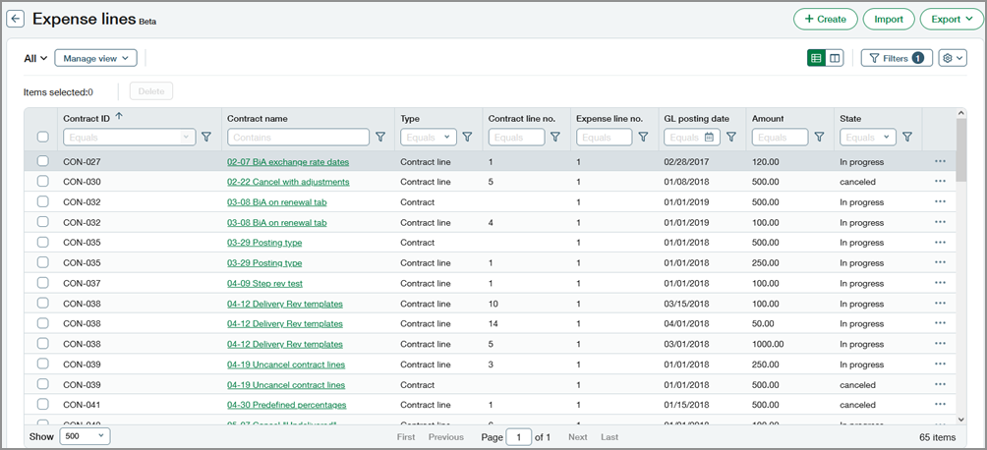Screen dimensions: 987x450
Task: Open the All views selector
Action: tap(35, 59)
